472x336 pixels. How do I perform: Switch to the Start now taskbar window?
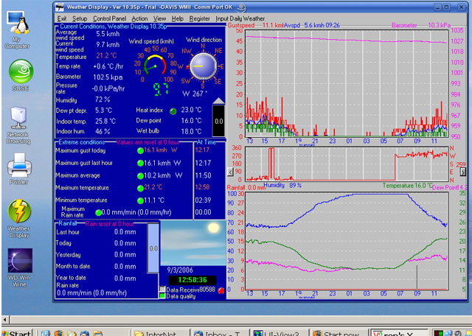point(339,333)
